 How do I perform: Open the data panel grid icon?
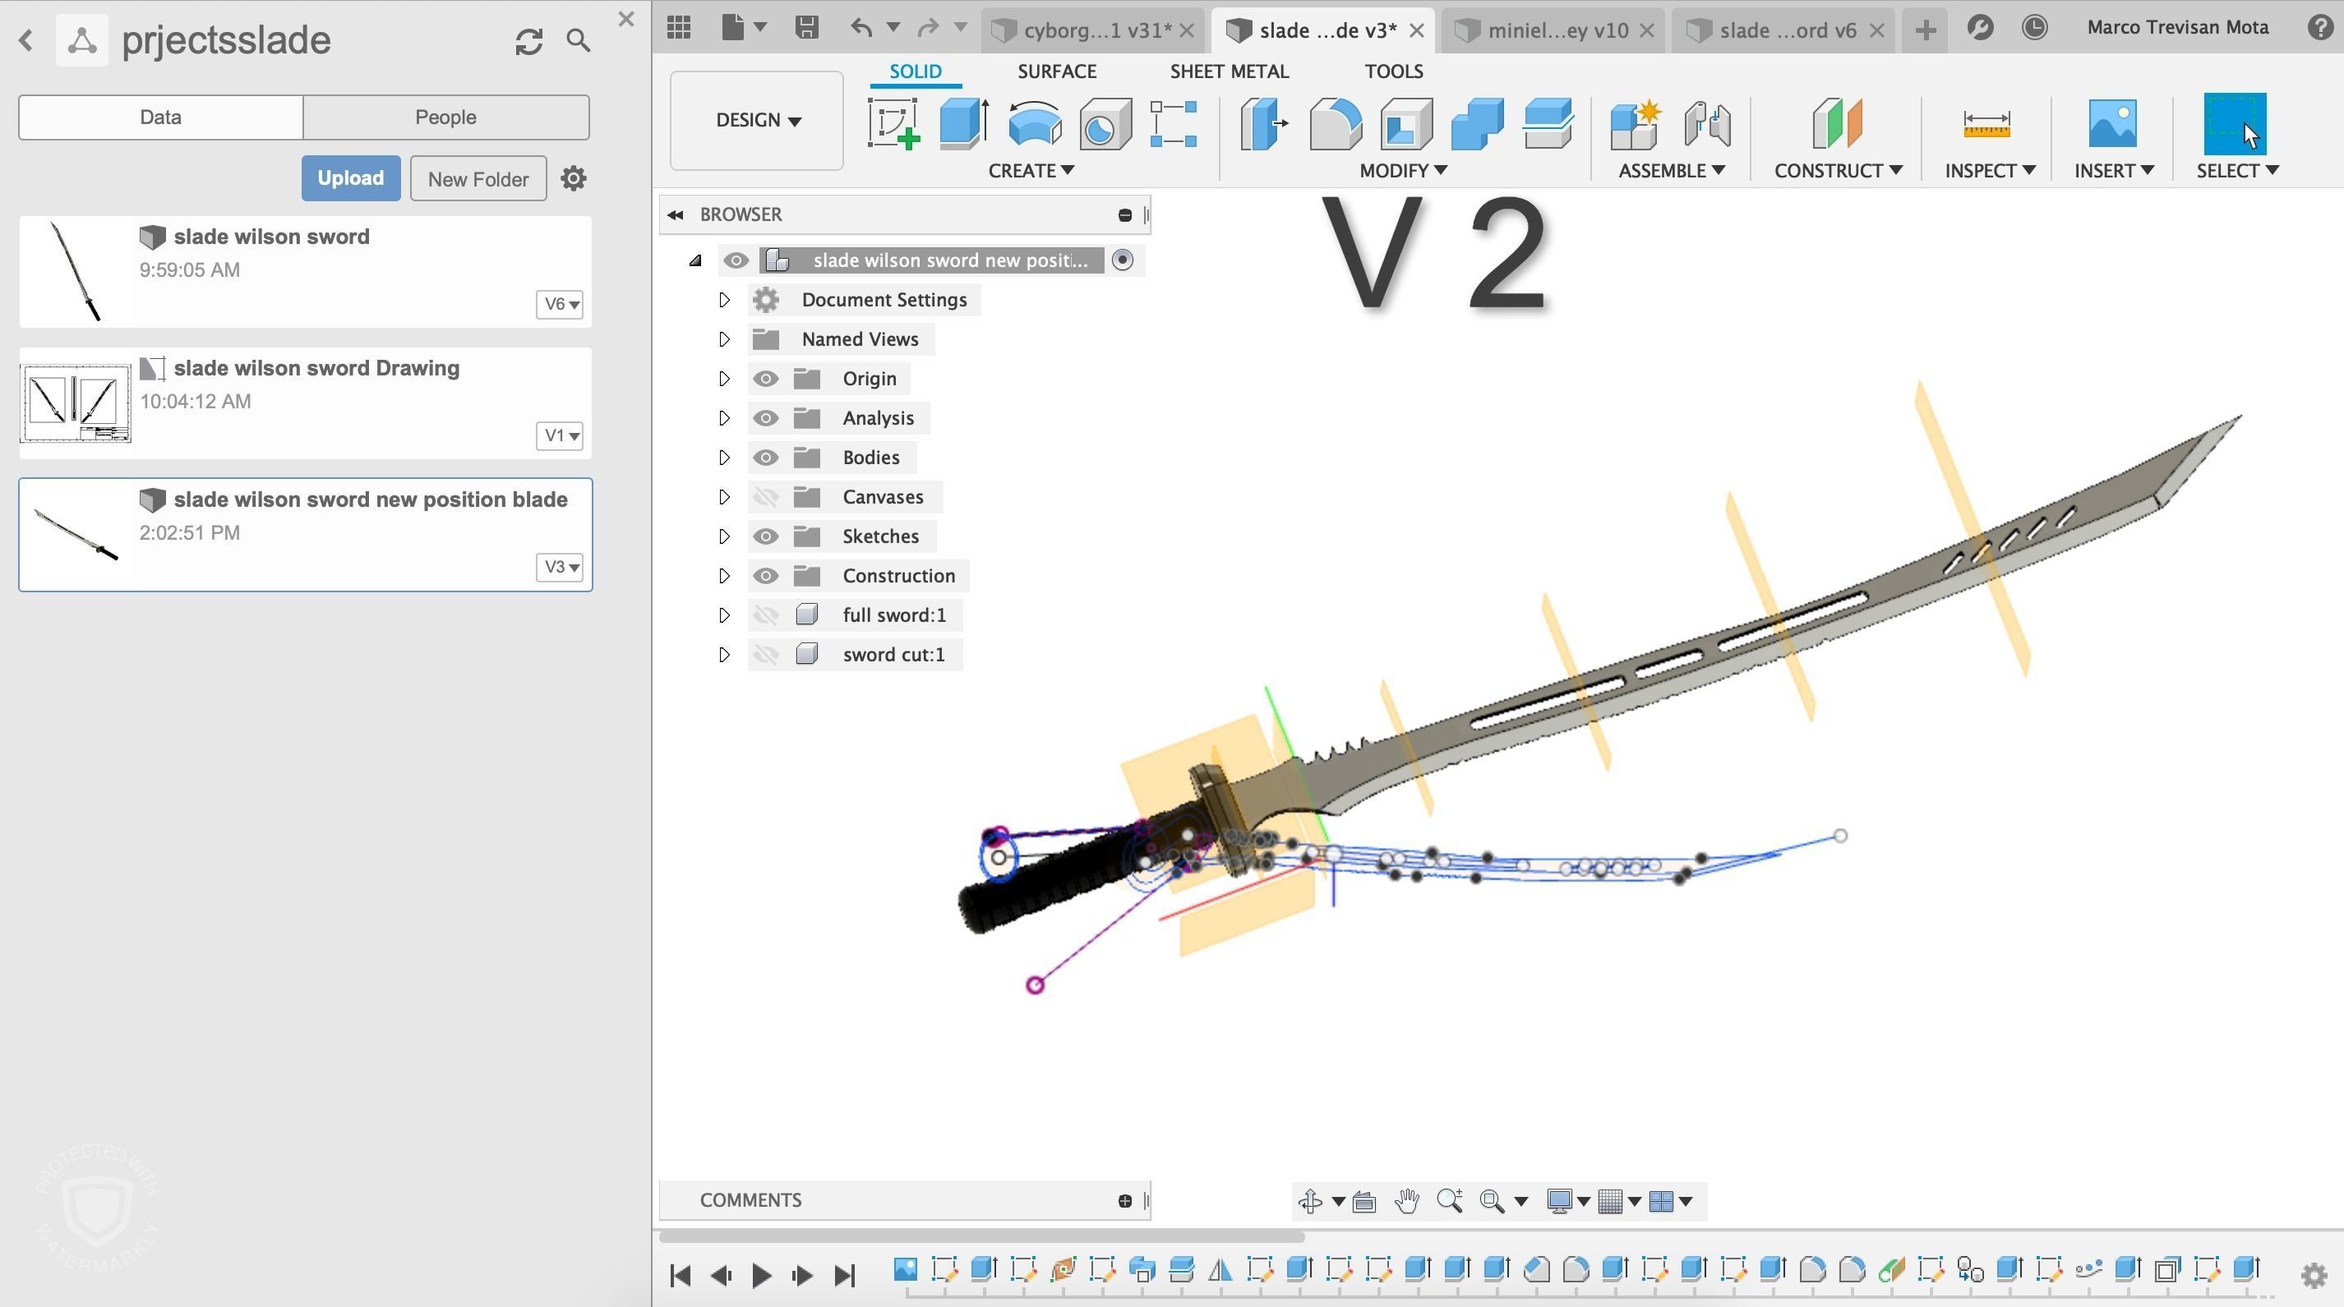679,27
